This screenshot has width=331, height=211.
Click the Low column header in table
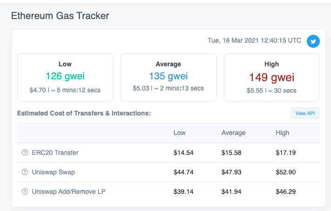[179, 133]
